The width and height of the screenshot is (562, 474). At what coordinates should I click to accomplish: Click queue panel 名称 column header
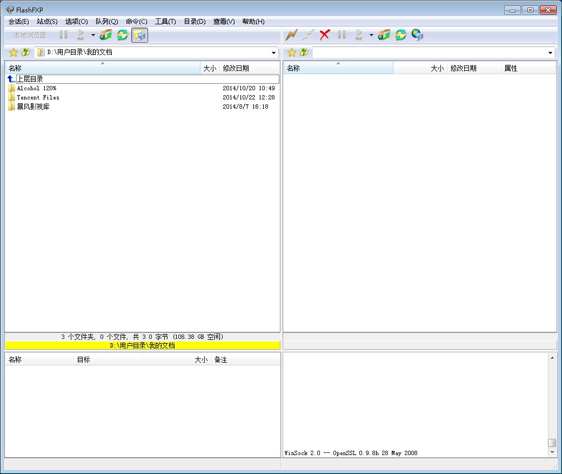(39, 359)
